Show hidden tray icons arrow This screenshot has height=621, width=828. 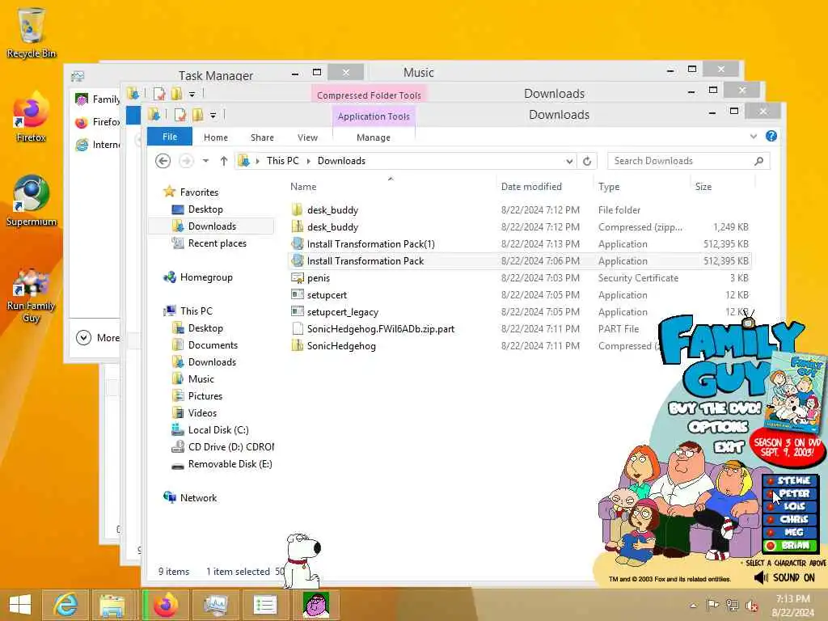point(693,606)
